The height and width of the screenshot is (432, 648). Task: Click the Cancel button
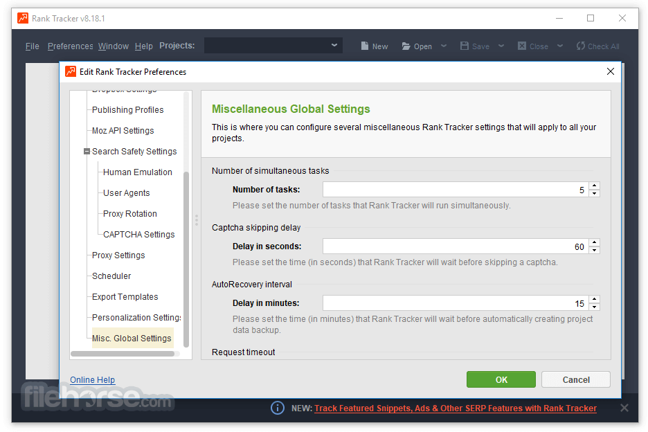click(x=576, y=379)
